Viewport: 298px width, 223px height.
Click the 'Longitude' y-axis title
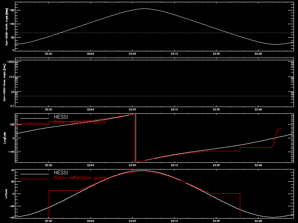tap(4, 138)
